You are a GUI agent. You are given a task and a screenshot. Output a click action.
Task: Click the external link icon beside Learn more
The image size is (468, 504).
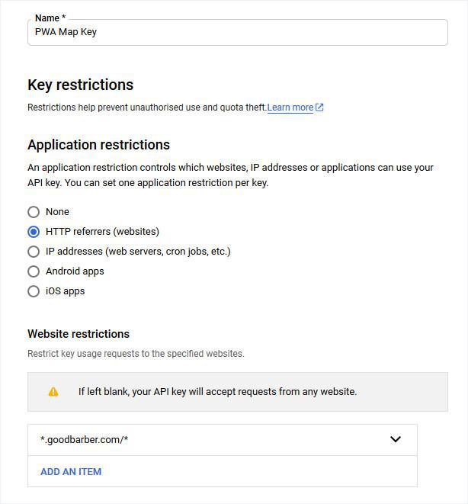coord(319,108)
